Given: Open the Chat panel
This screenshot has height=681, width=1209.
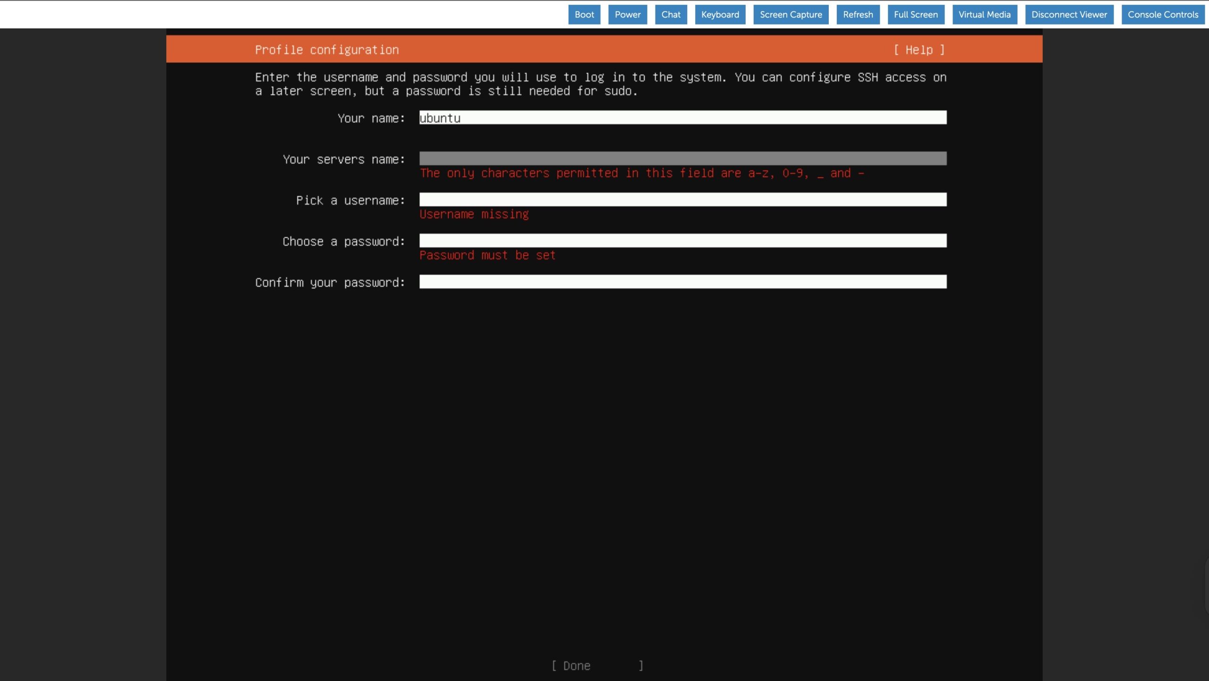Looking at the screenshot, I should (671, 15).
